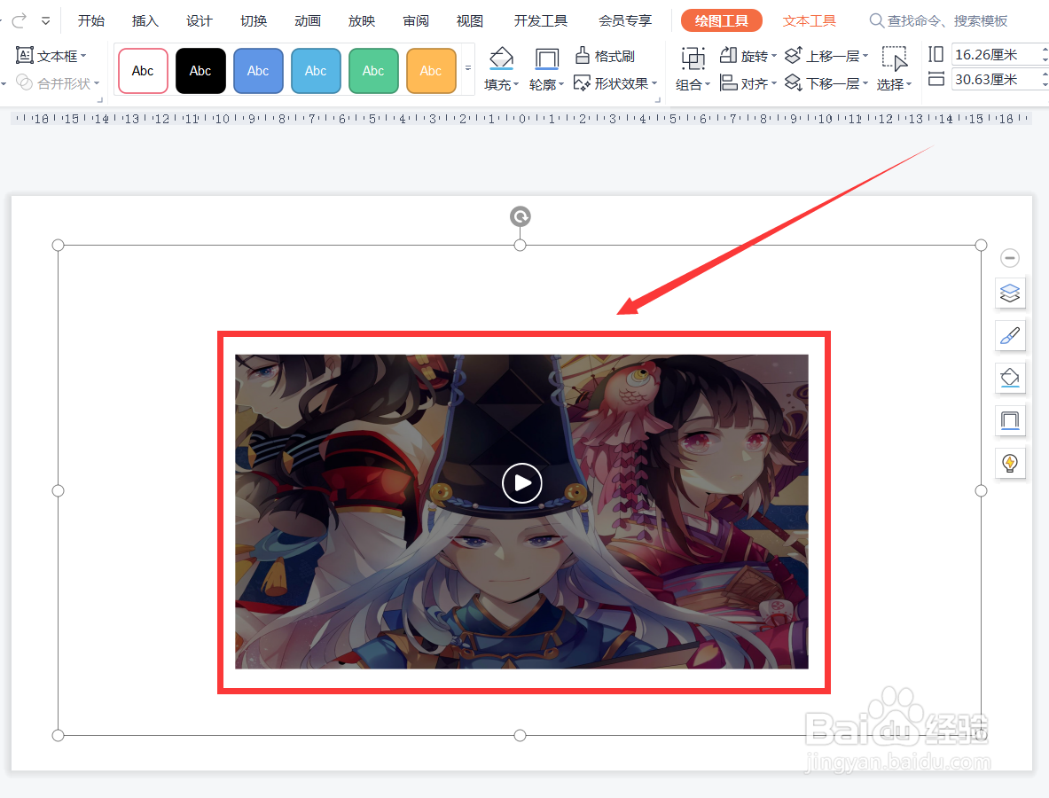1049x798 pixels.
Task: Click the outline floating sidebar icon
Action: (1010, 420)
